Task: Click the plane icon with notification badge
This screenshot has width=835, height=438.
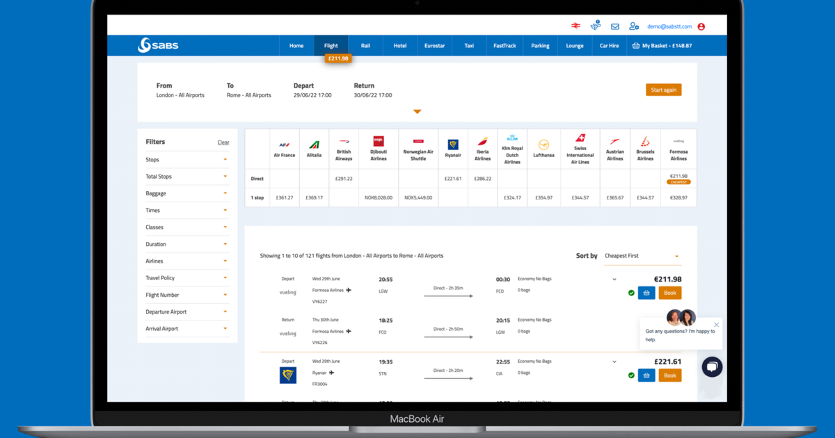Action: (x=594, y=26)
